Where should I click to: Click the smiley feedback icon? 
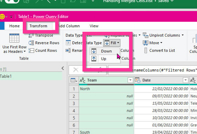coord(2,17)
